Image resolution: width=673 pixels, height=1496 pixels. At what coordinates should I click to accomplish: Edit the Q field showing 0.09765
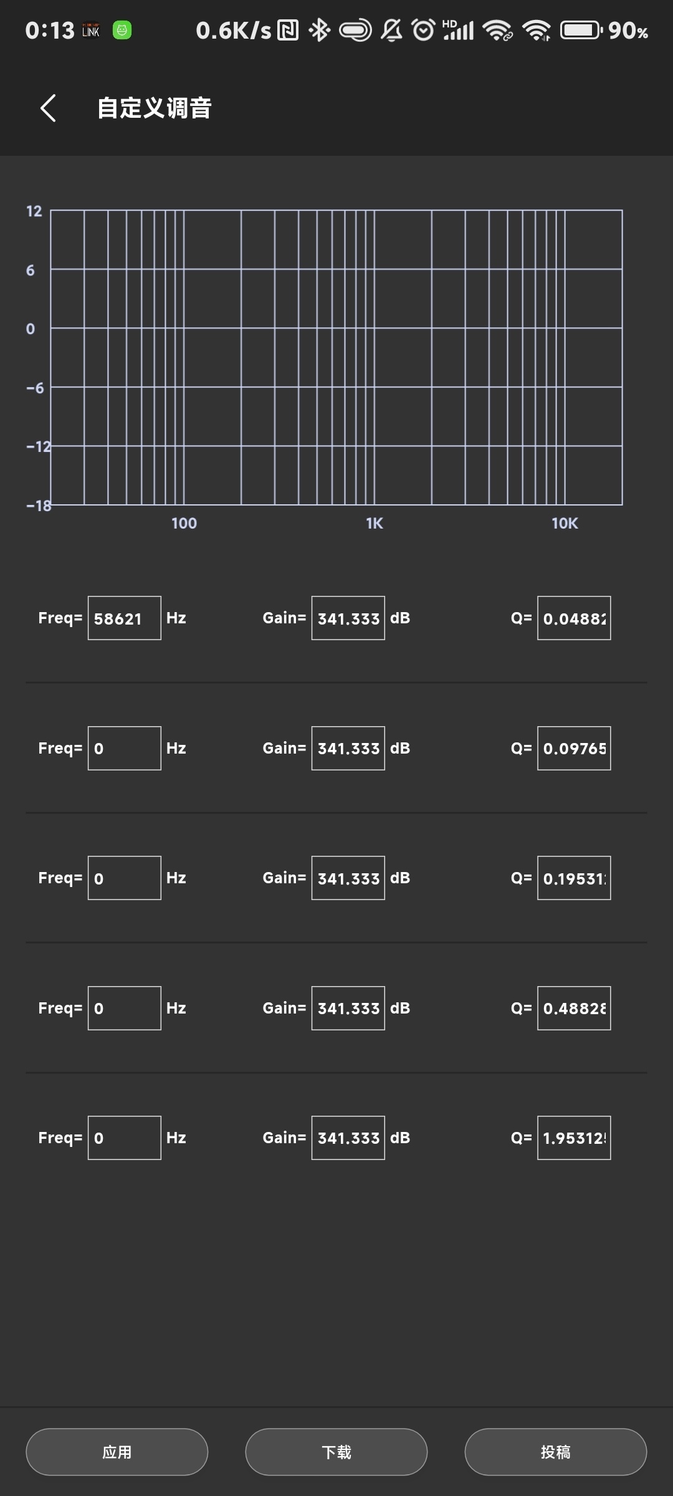[574, 748]
